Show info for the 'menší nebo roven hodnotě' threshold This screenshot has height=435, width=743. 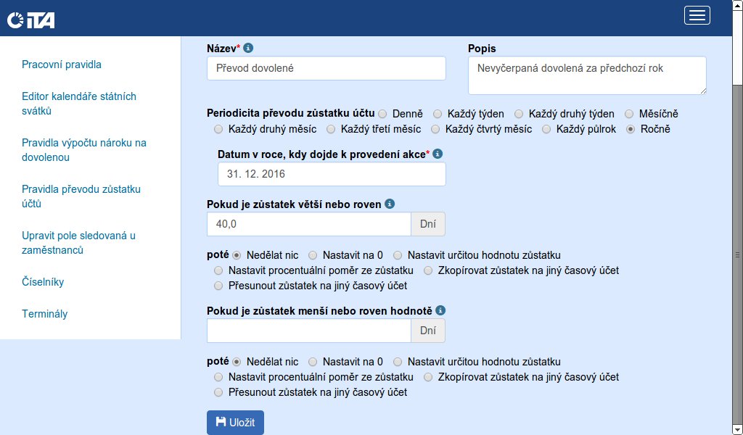click(x=440, y=310)
